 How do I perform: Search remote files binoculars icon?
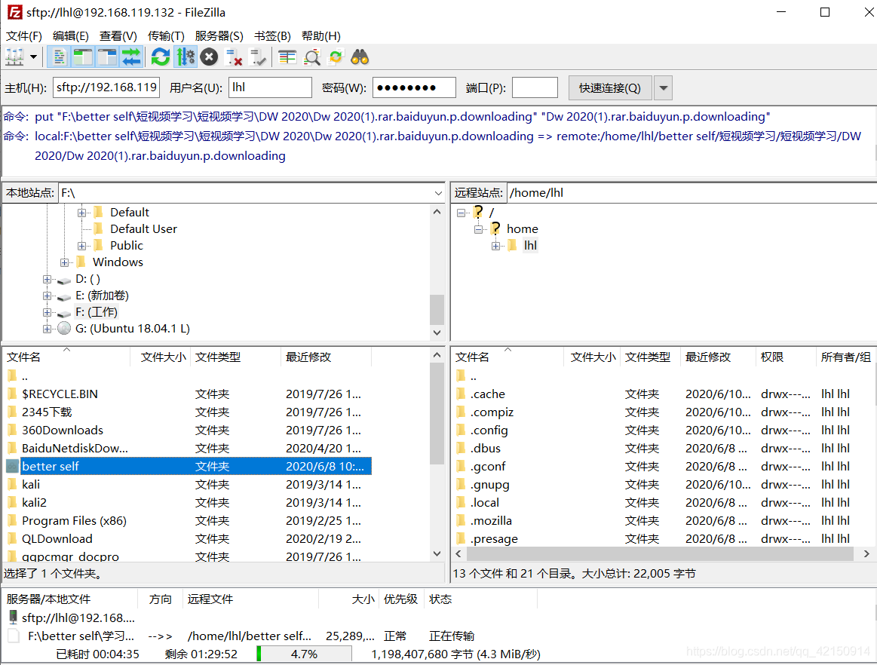coord(360,57)
